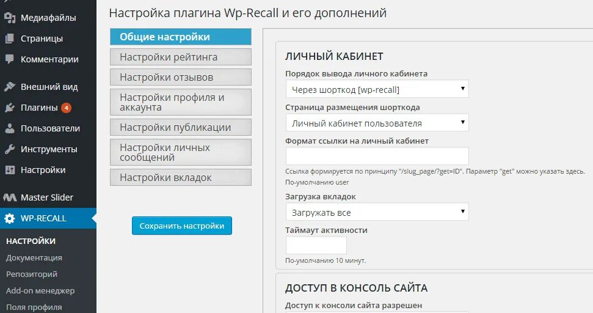Open the Документация submenu link
The width and height of the screenshot is (593, 313).
[x=34, y=258]
